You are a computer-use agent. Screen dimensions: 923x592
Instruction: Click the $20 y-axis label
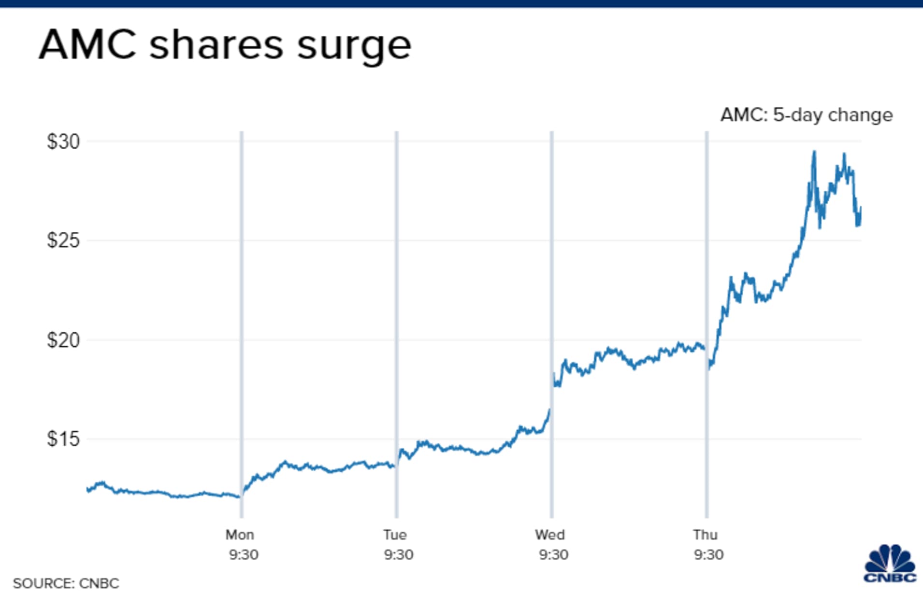point(63,340)
